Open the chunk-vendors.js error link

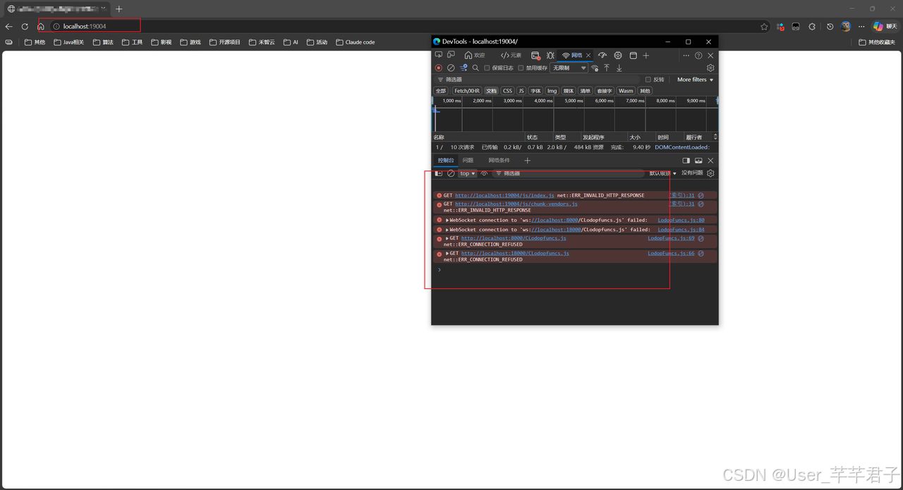pyautogui.click(x=516, y=204)
